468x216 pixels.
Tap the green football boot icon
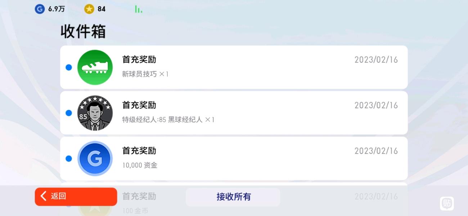pyautogui.click(x=95, y=67)
